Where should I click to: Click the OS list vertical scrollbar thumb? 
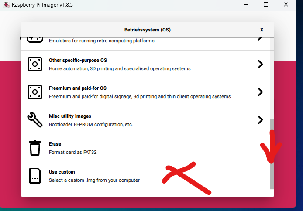click(272, 154)
